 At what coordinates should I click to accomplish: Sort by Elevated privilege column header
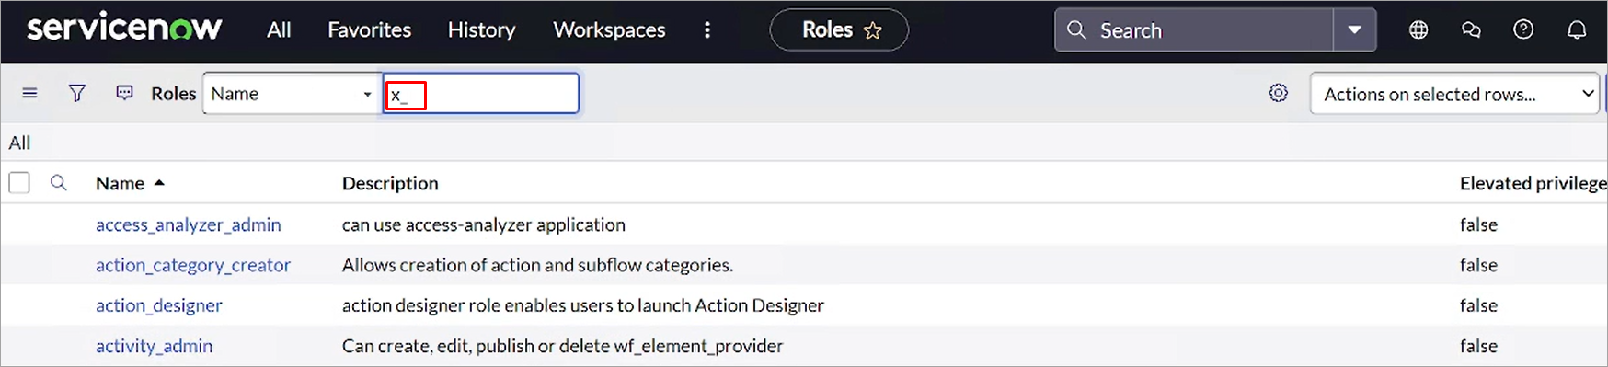click(x=1533, y=183)
